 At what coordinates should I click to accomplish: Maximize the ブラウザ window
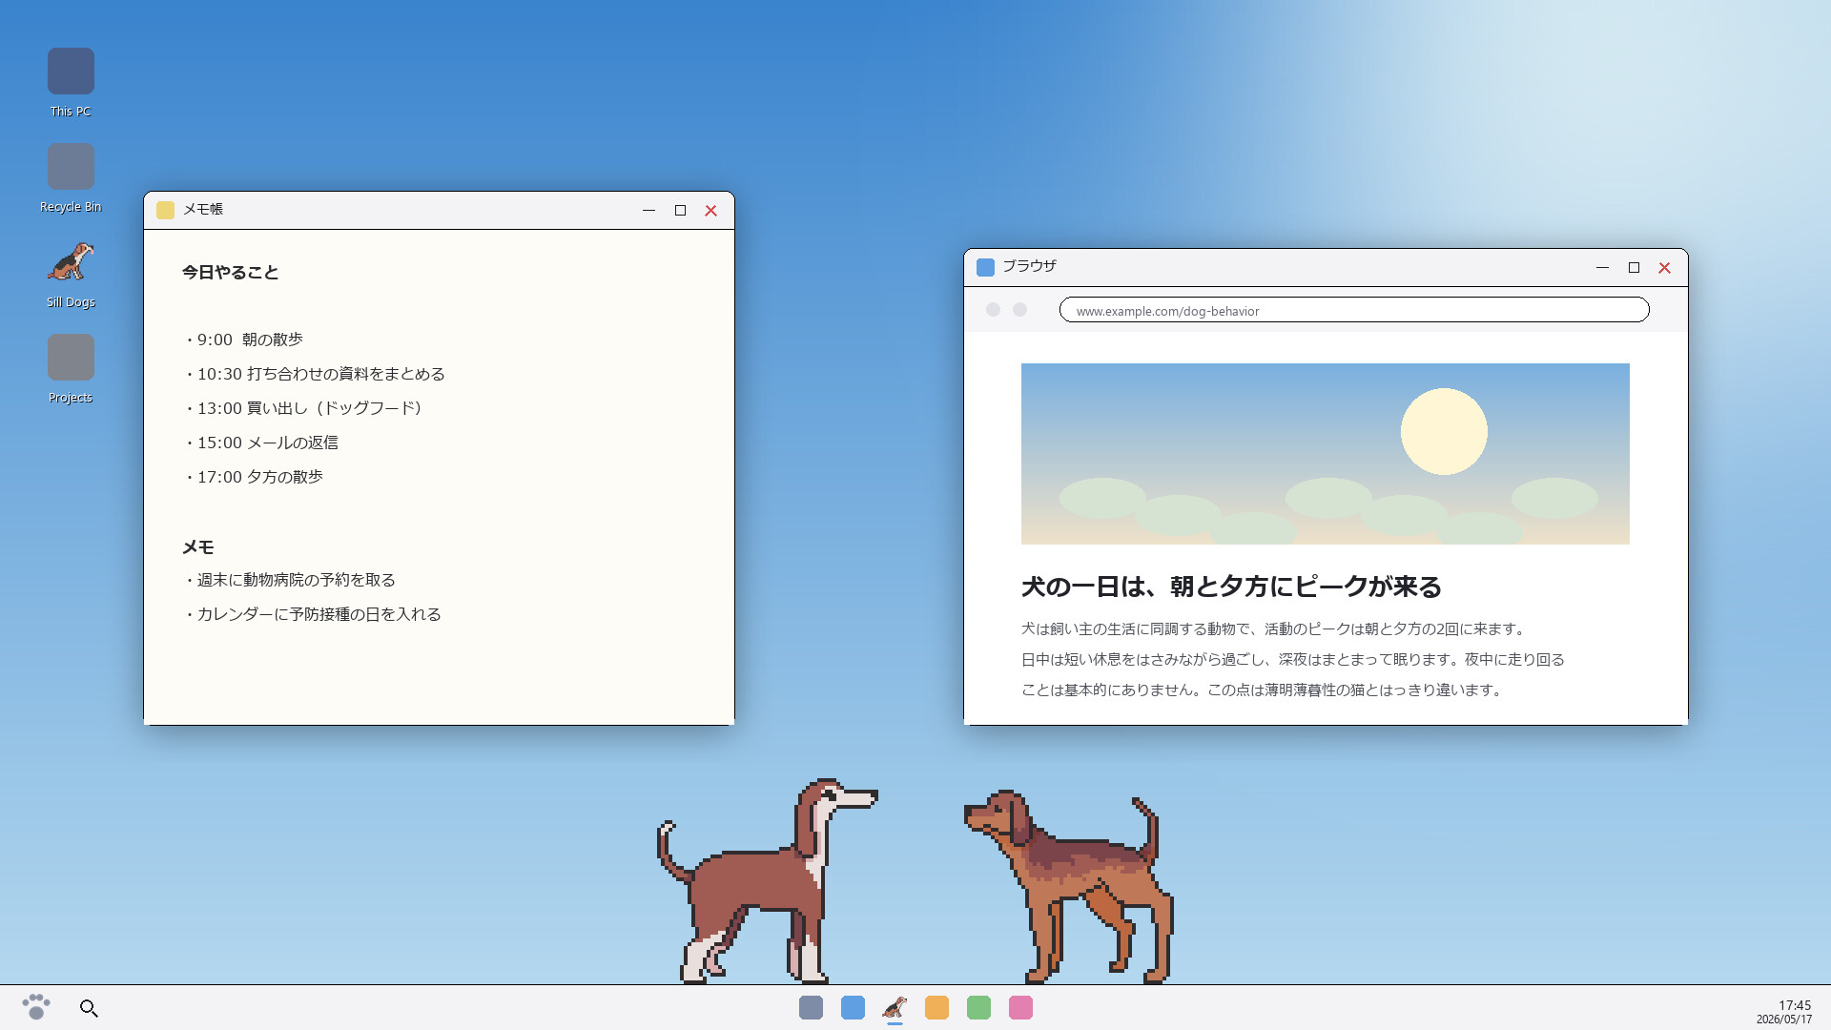point(1634,268)
